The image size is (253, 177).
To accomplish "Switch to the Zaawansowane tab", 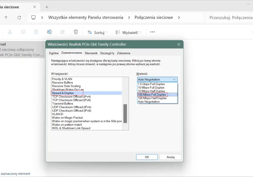I will (72, 53).
